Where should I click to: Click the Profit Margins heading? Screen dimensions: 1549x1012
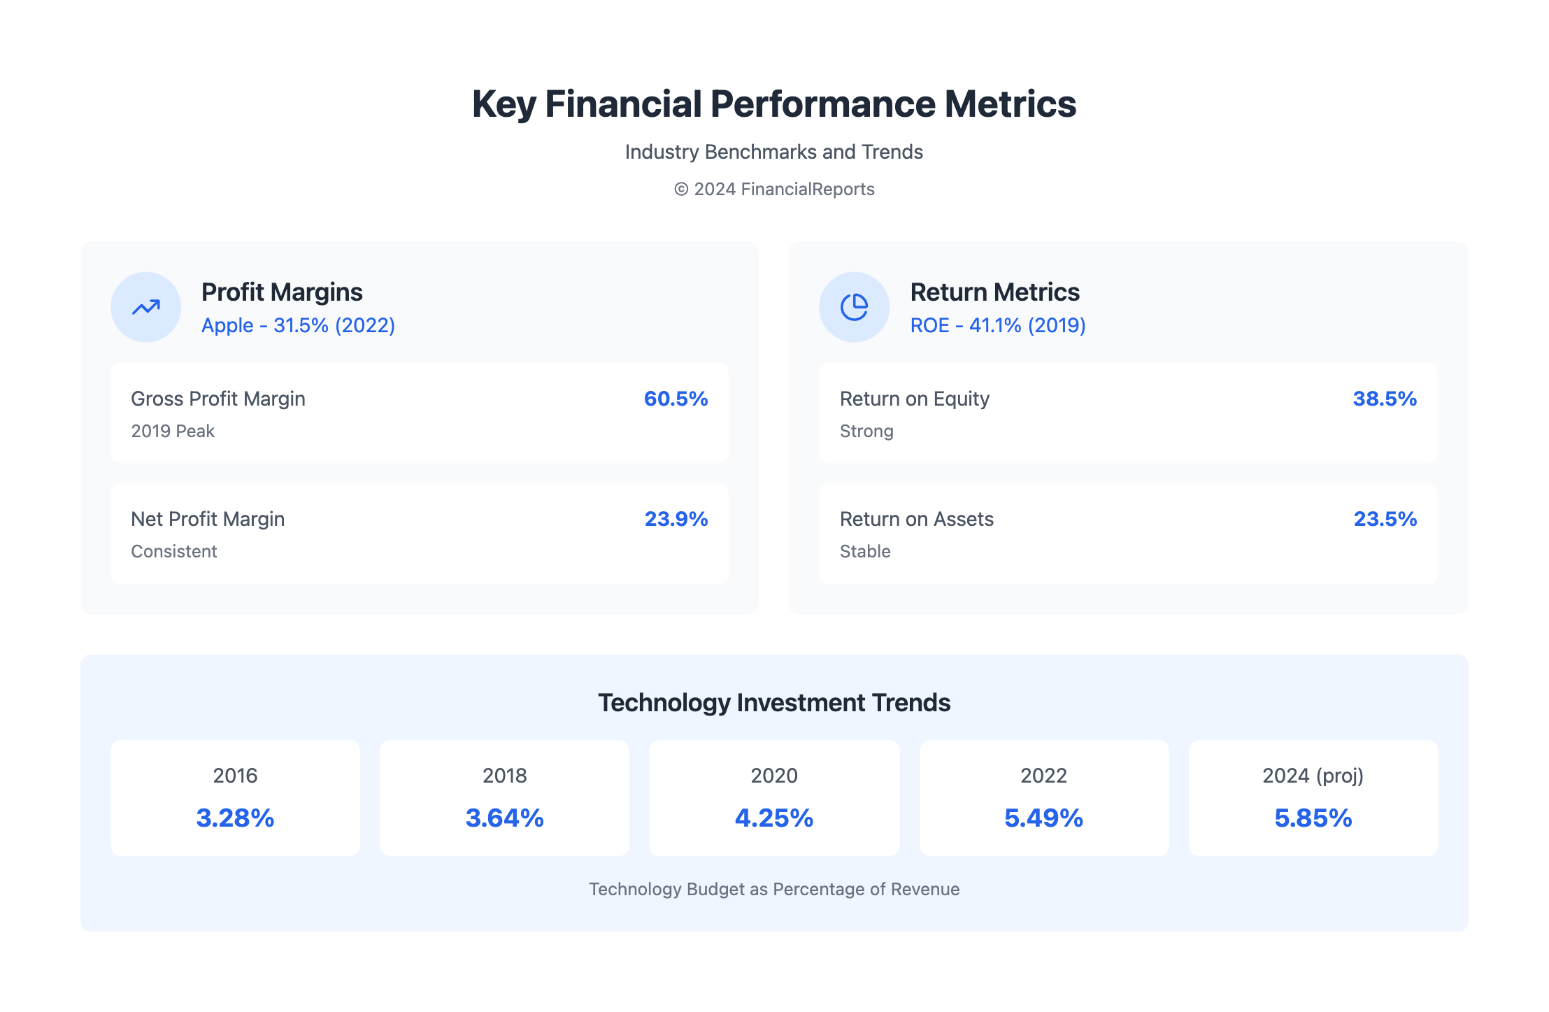[282, 292]
